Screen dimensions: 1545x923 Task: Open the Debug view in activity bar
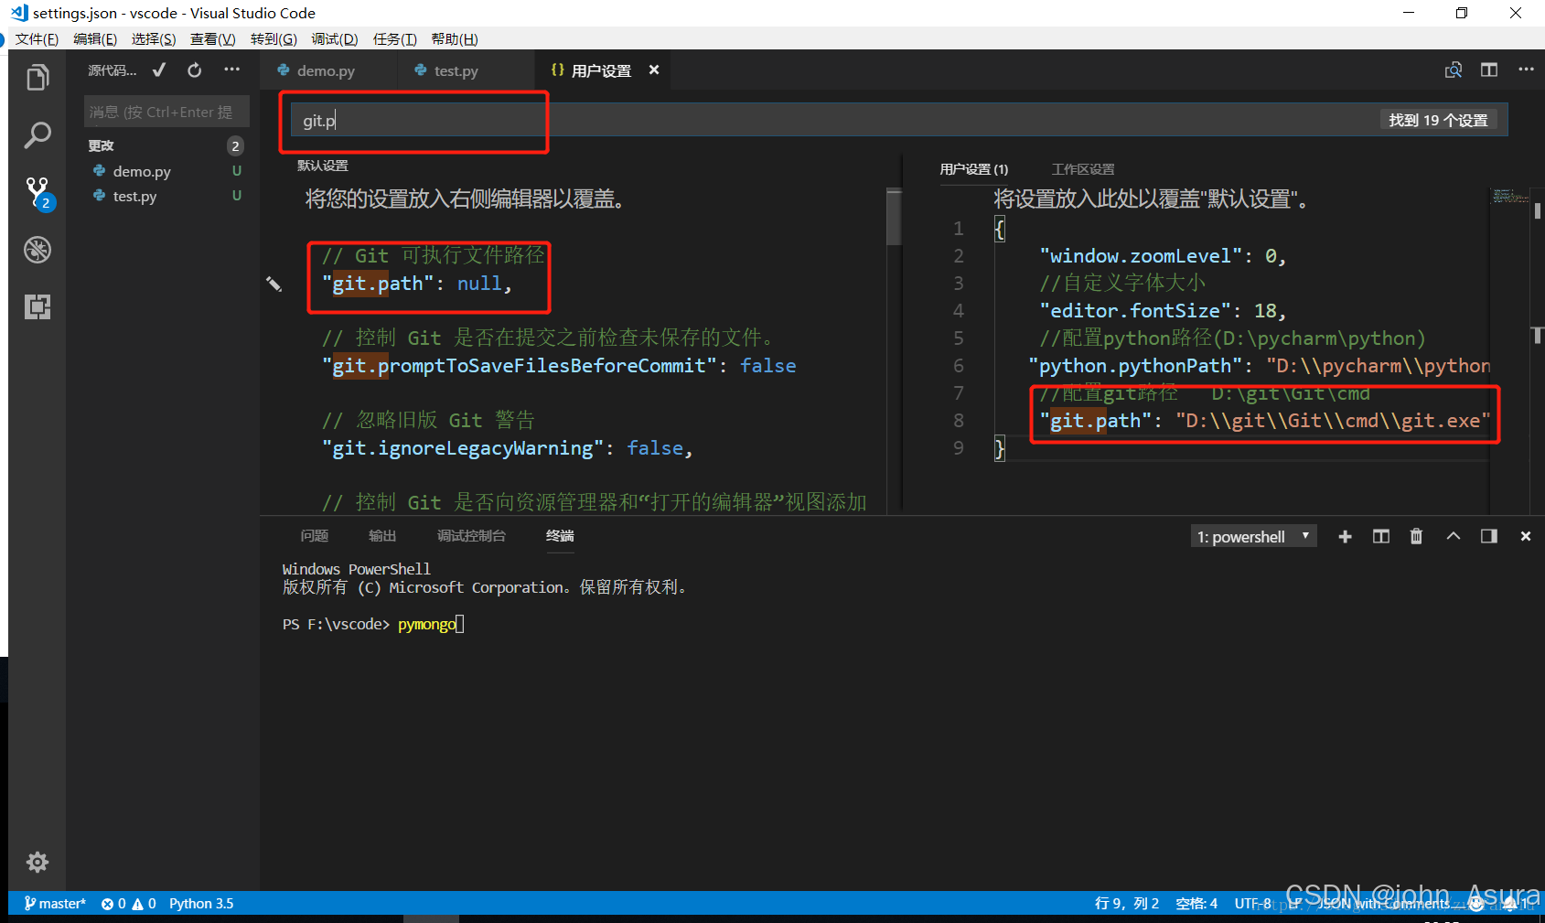point(38,250)
